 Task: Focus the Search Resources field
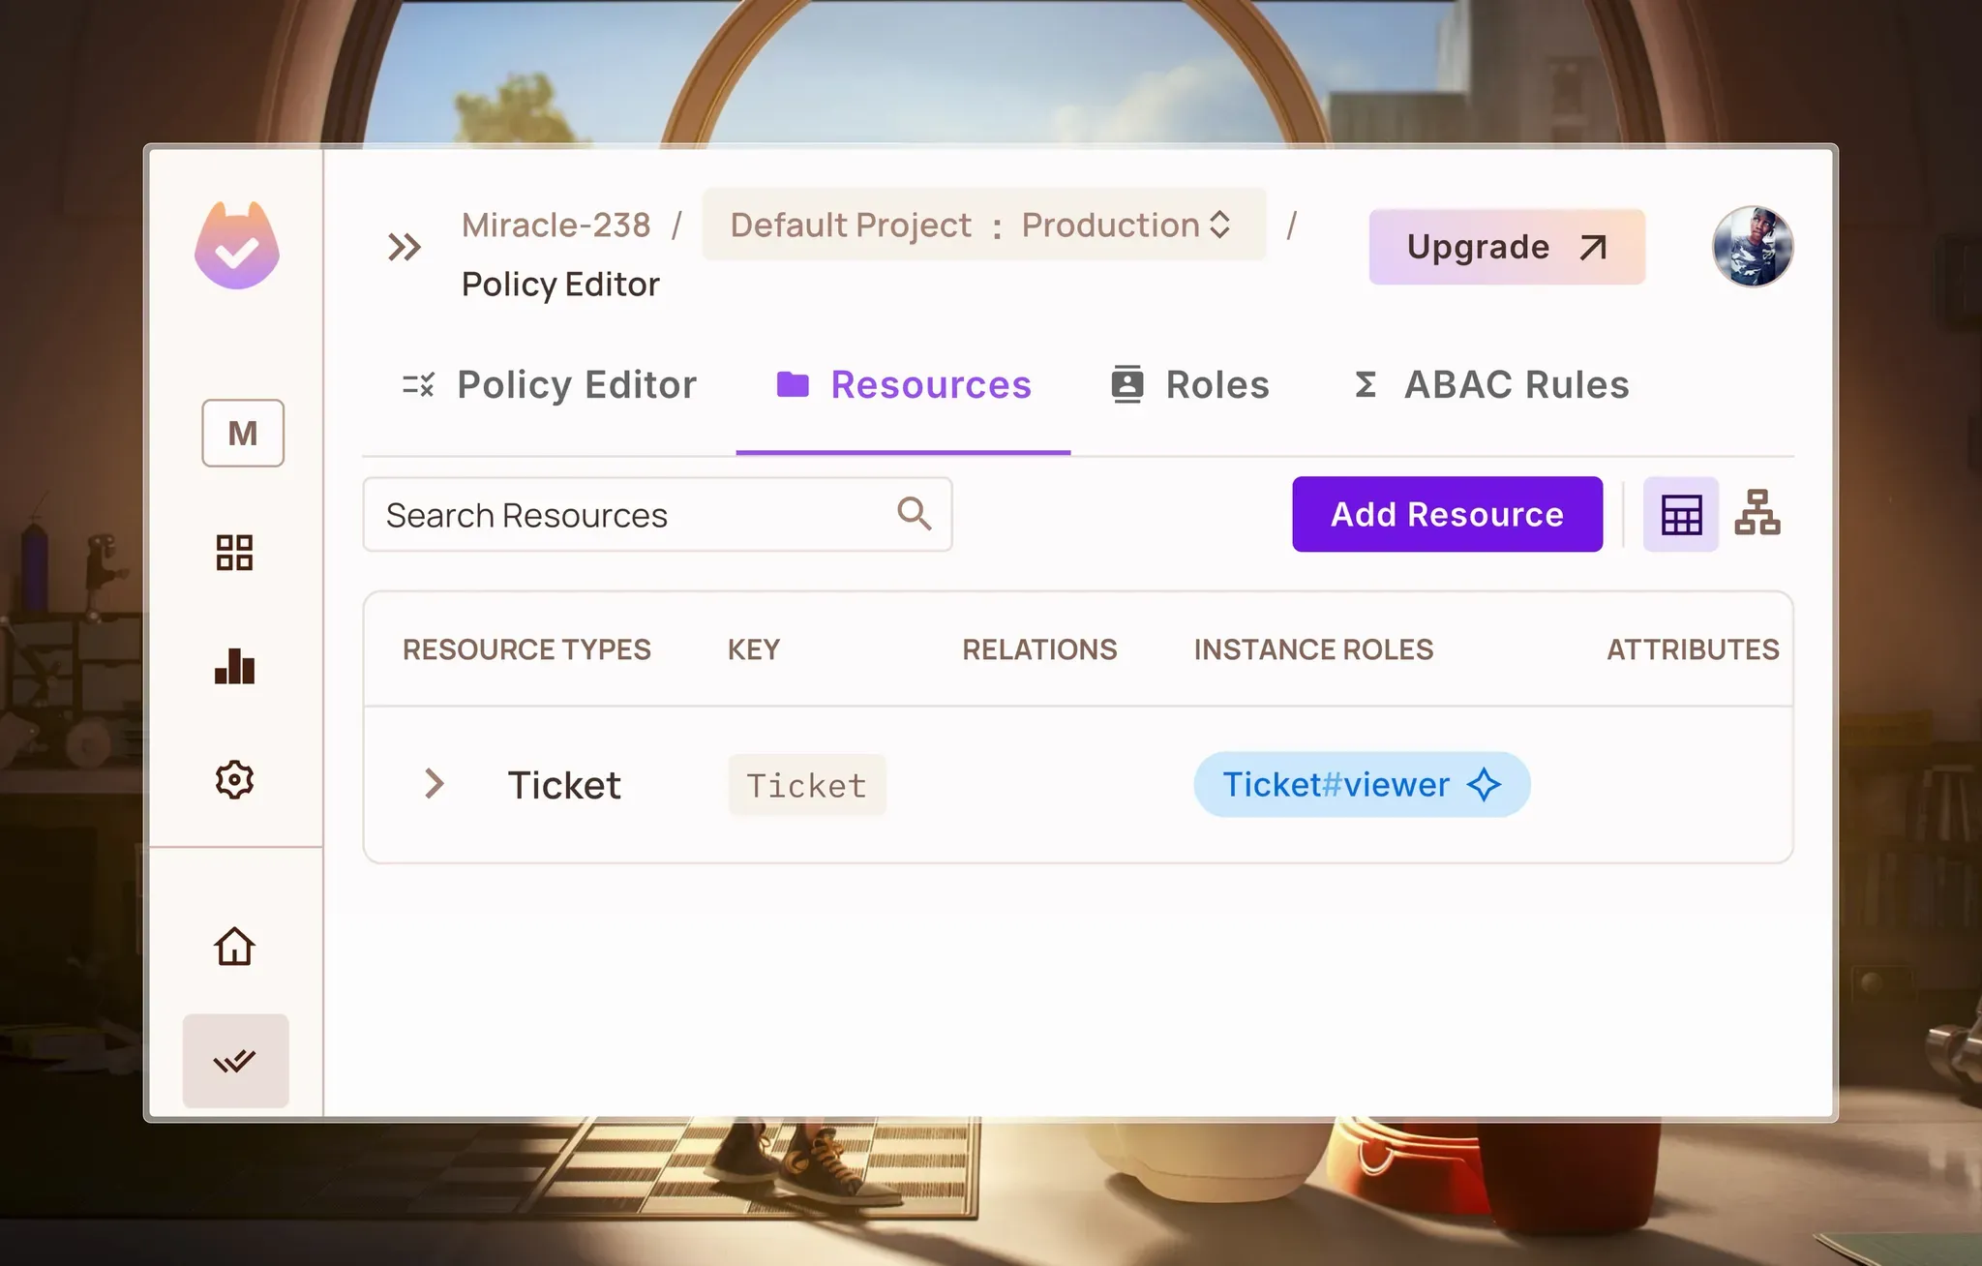(x=629, y=515)
